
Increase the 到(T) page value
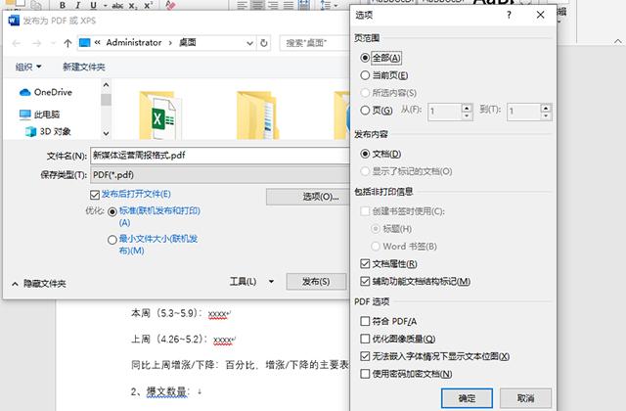[546, 108]
